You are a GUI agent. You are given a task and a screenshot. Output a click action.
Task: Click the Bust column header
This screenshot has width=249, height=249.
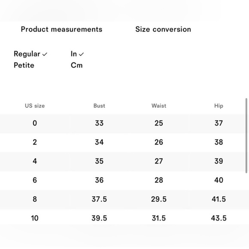click(x=99, y=106)
